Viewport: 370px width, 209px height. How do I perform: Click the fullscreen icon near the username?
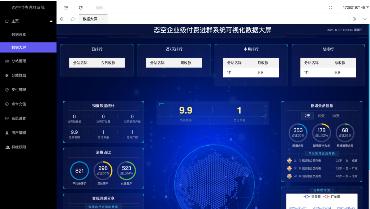pyautogui.click(x=330, y=7)
